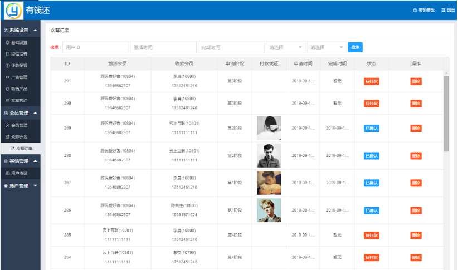
Task: Click the 密码修改 link
Action: (426, 10)
